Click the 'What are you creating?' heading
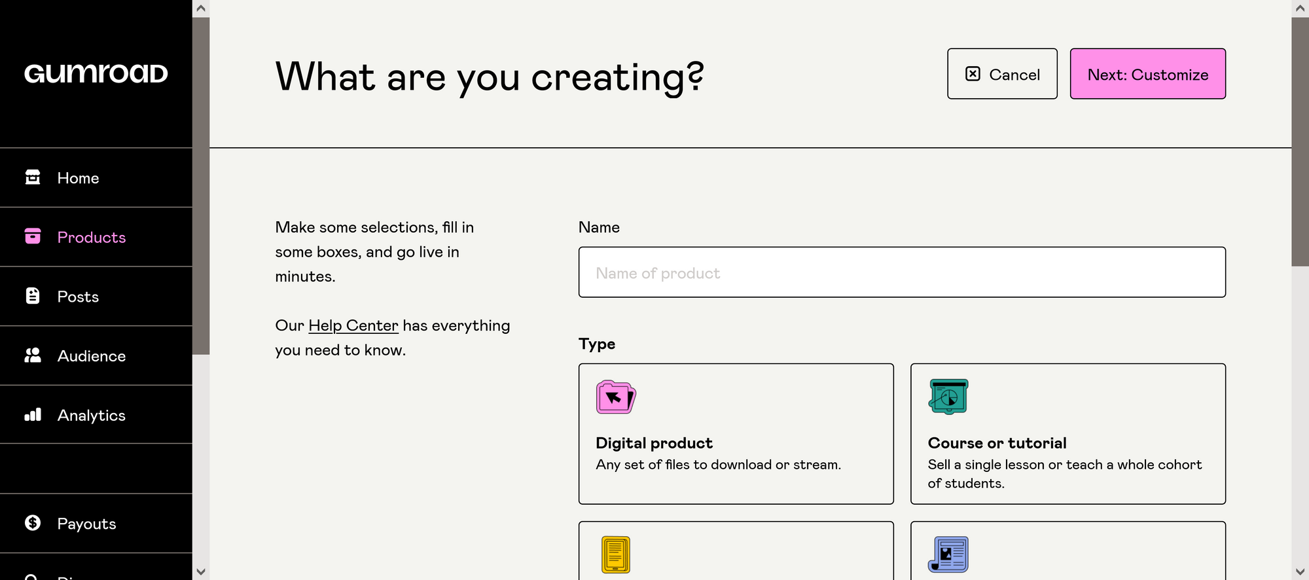 tap(490, 77)
